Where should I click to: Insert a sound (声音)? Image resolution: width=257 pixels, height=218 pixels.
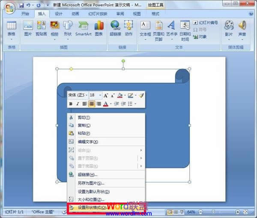[242, 30]
